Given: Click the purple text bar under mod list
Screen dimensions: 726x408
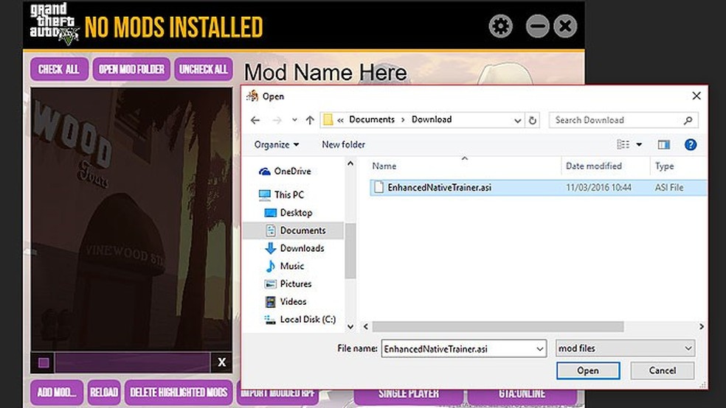Looking at the screenshot, I should (x=132, y=363).
